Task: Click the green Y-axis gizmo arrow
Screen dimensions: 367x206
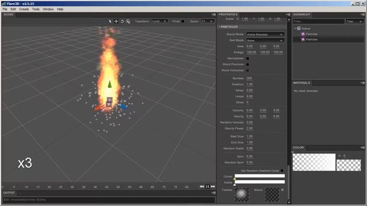Action: 110,84
